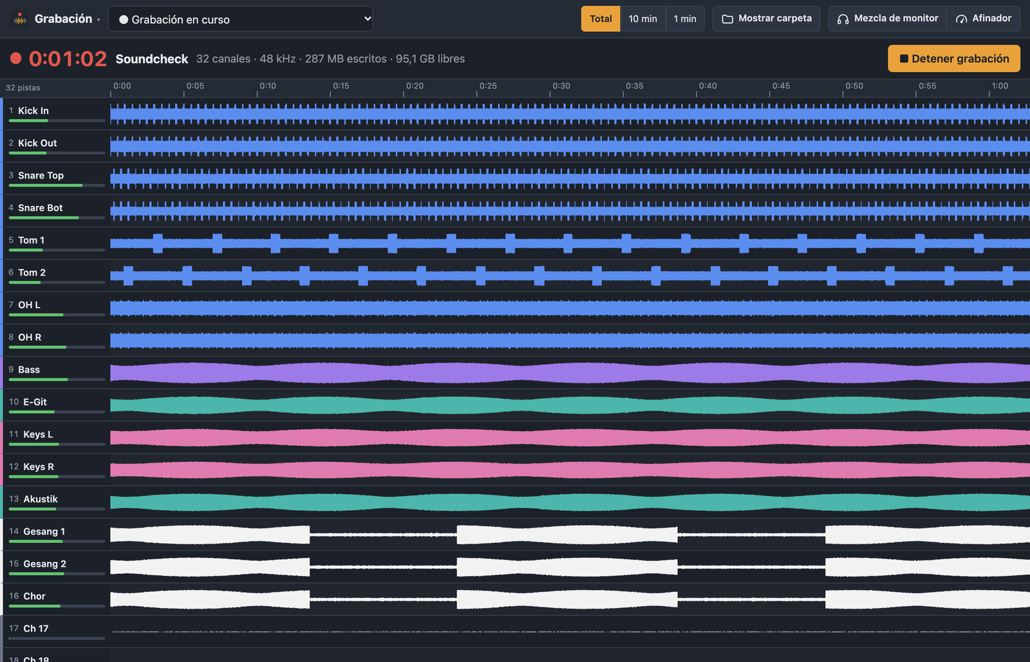Select the Kick Out track header
Viewport: 1030px width, 662px height.
click(55, 146)
